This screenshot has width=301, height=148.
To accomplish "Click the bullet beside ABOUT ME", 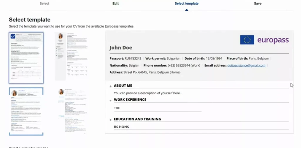I will click(x=111, y=86).
